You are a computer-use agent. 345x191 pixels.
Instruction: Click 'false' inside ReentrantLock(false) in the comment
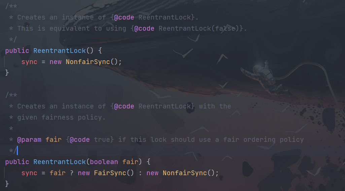coord(225,28)
